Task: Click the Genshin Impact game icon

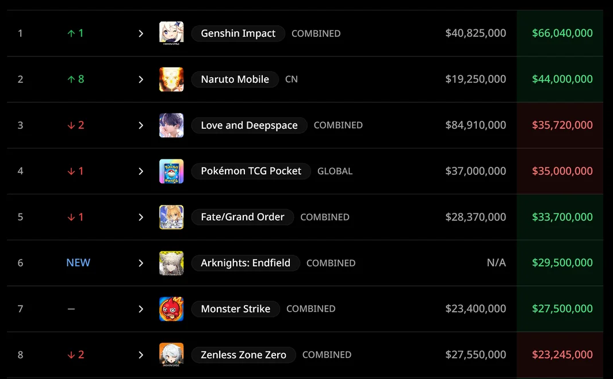Action: point(171,33)
